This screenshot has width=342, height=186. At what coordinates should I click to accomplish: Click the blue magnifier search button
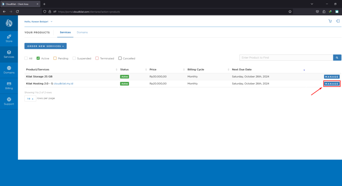(337, 58)
